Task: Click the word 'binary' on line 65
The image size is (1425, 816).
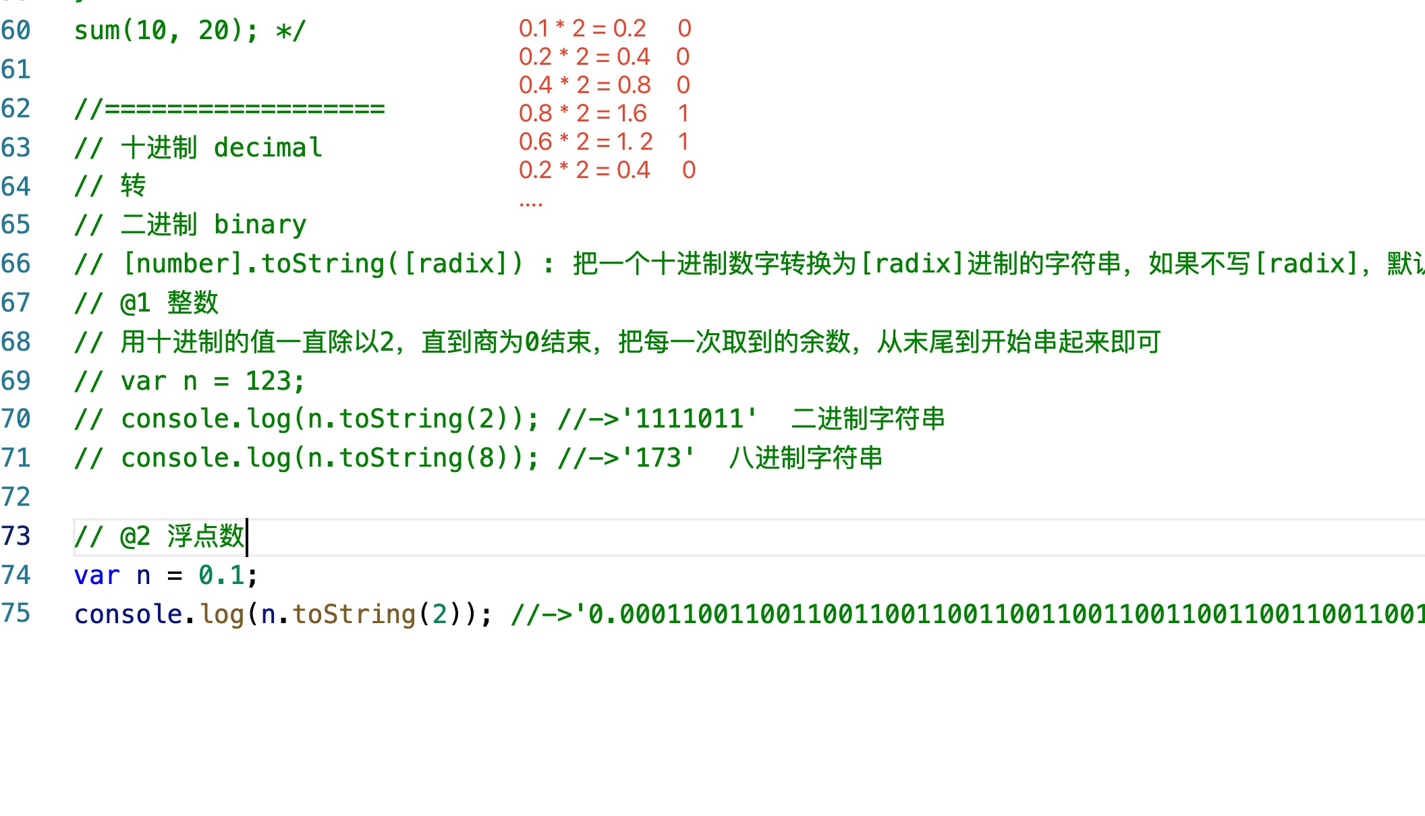Action: coord(260,225)
